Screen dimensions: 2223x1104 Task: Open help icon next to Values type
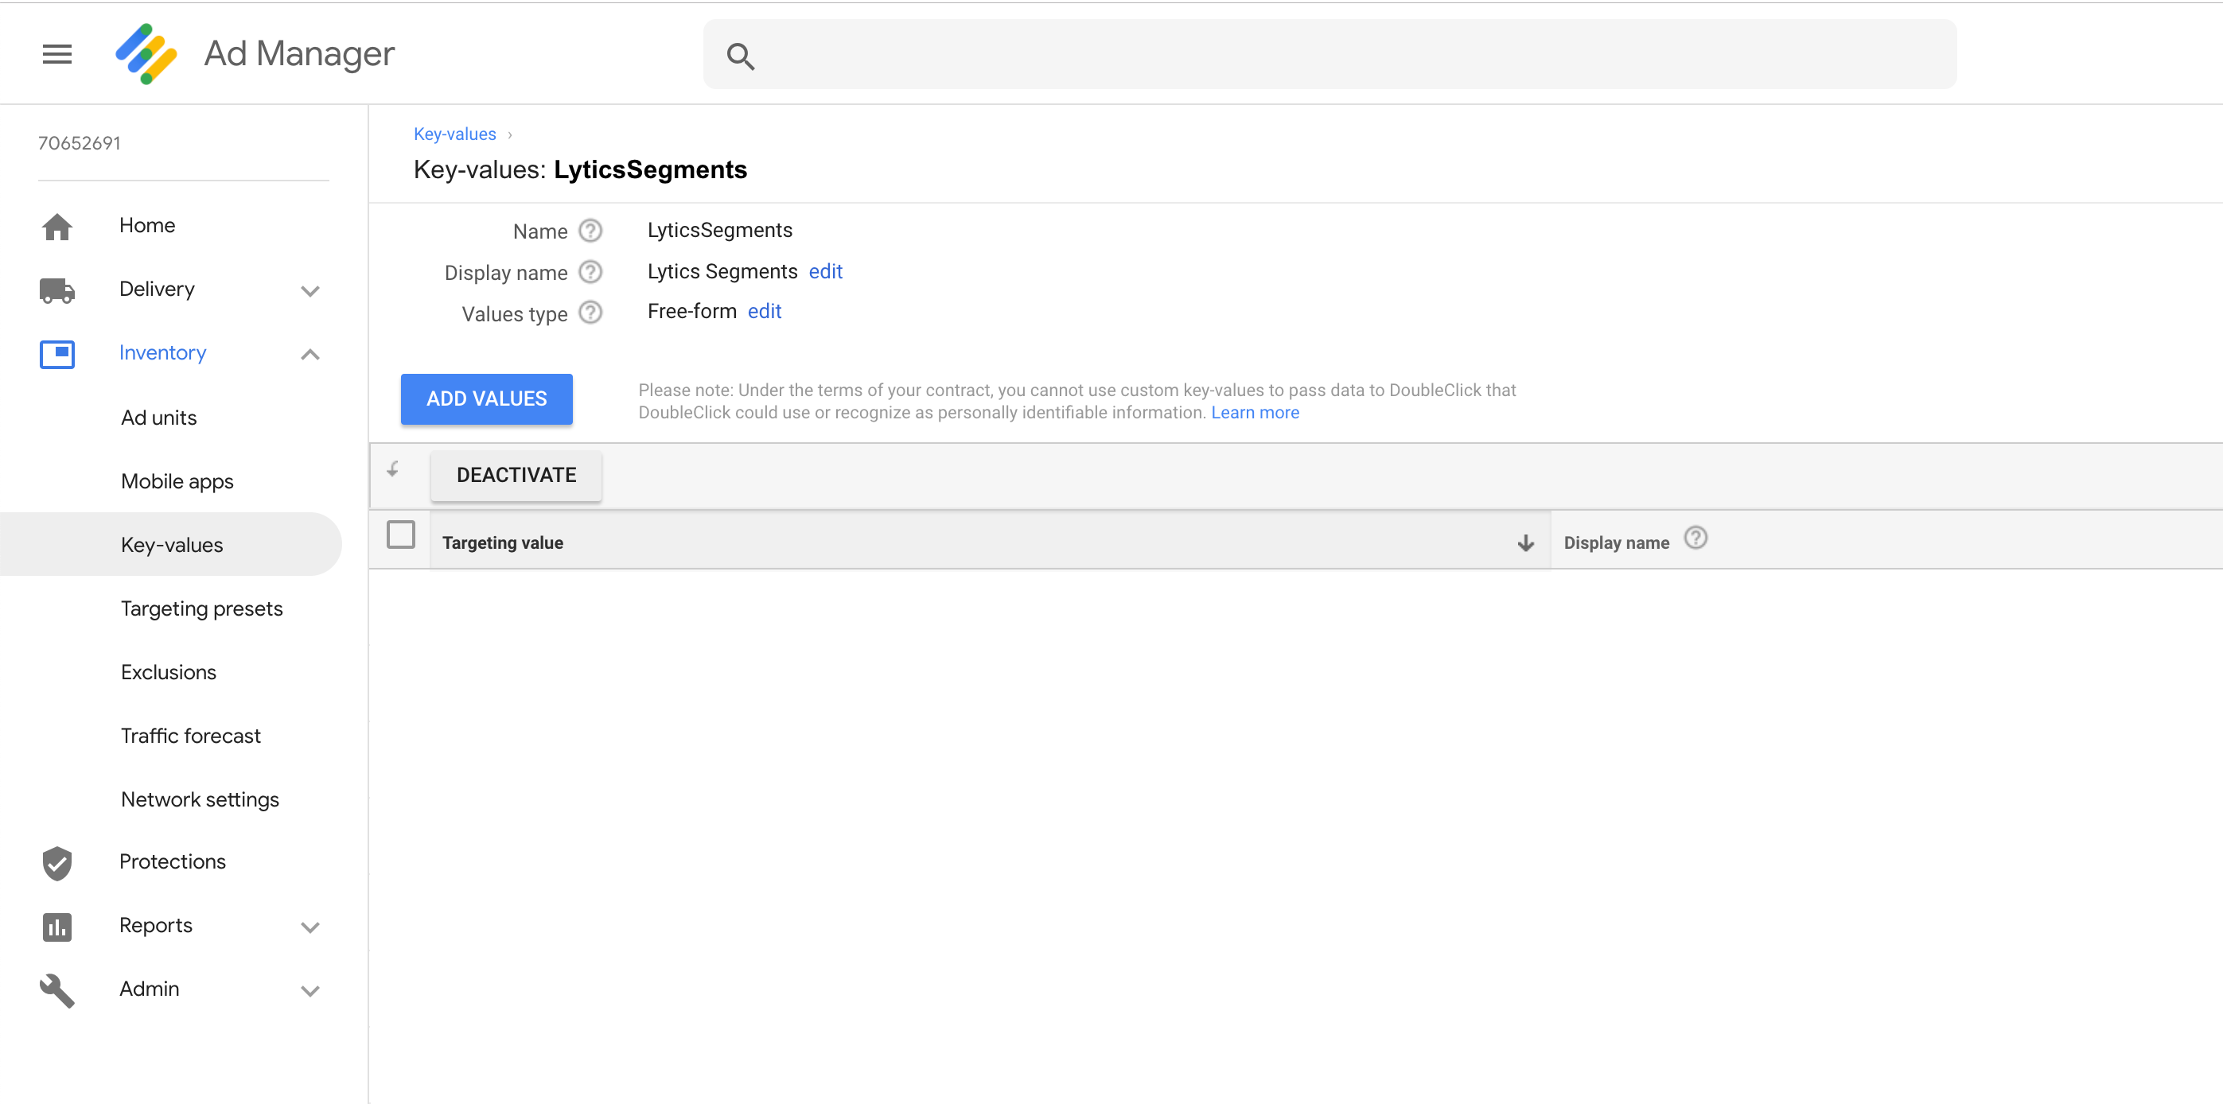[590, 313]
